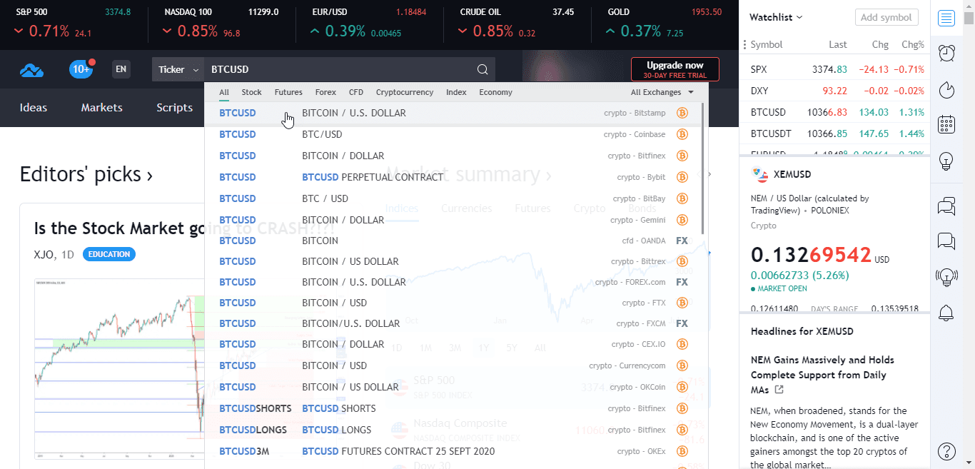The image size is (975, 469).
Task: Expand Editors' picks section arrow
Action: [x=149, y=175]
